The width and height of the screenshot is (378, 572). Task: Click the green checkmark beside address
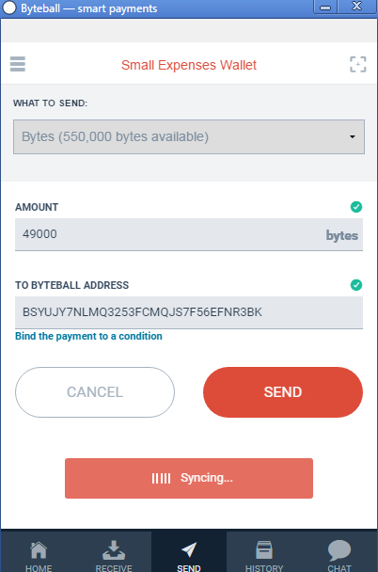pos(356,284)
